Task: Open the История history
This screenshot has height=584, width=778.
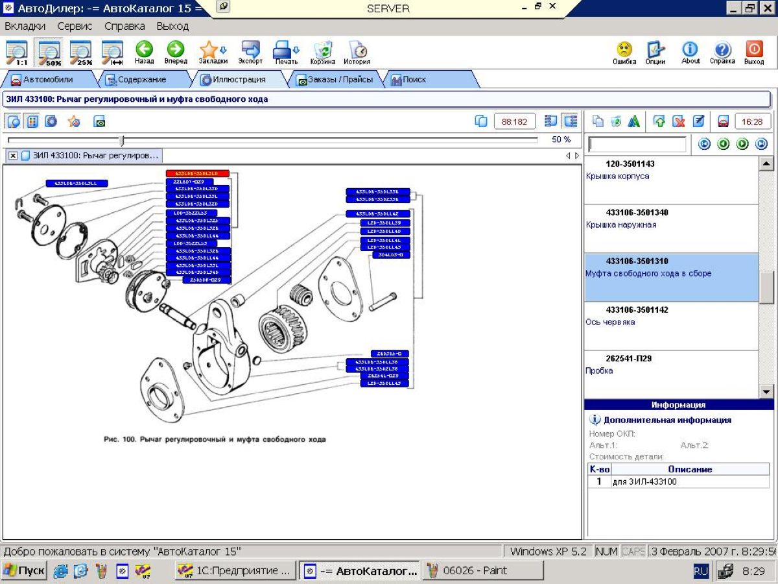Action: click(357, 53)
